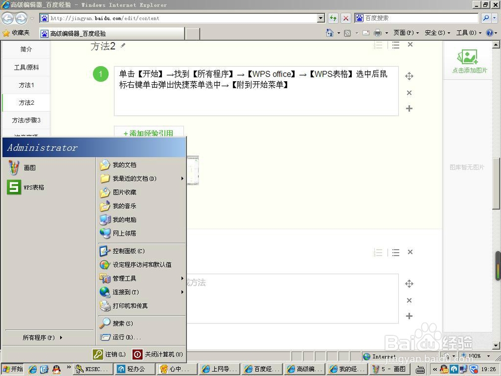Refresh the page with green arrows
This screenshot has height=376, width=501.
click(x=333, y=18)
